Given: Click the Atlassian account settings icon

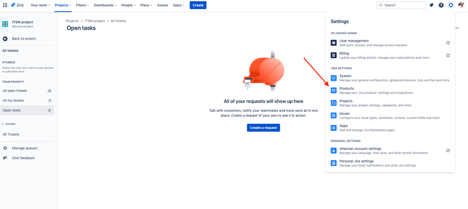Looking at the screenshot, I should (334, 151).
